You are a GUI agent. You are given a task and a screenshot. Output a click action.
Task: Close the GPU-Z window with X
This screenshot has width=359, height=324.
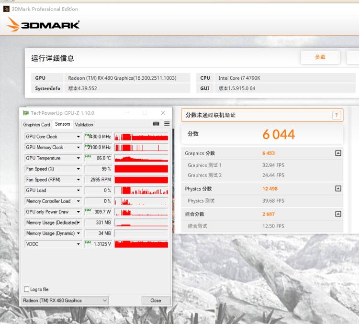(x=163, y=113)
